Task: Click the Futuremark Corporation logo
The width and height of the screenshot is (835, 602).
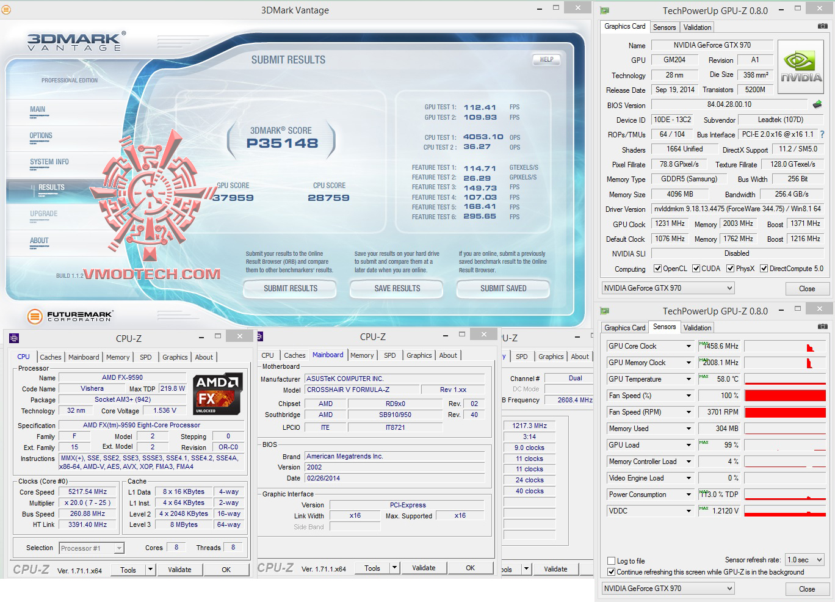Action: [x=70, y=316]
